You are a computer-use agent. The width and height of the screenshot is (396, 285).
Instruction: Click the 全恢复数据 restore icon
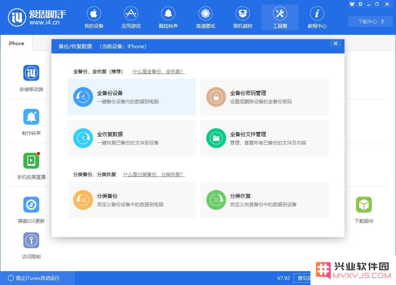pyautogui.click(x=83, y=138)
